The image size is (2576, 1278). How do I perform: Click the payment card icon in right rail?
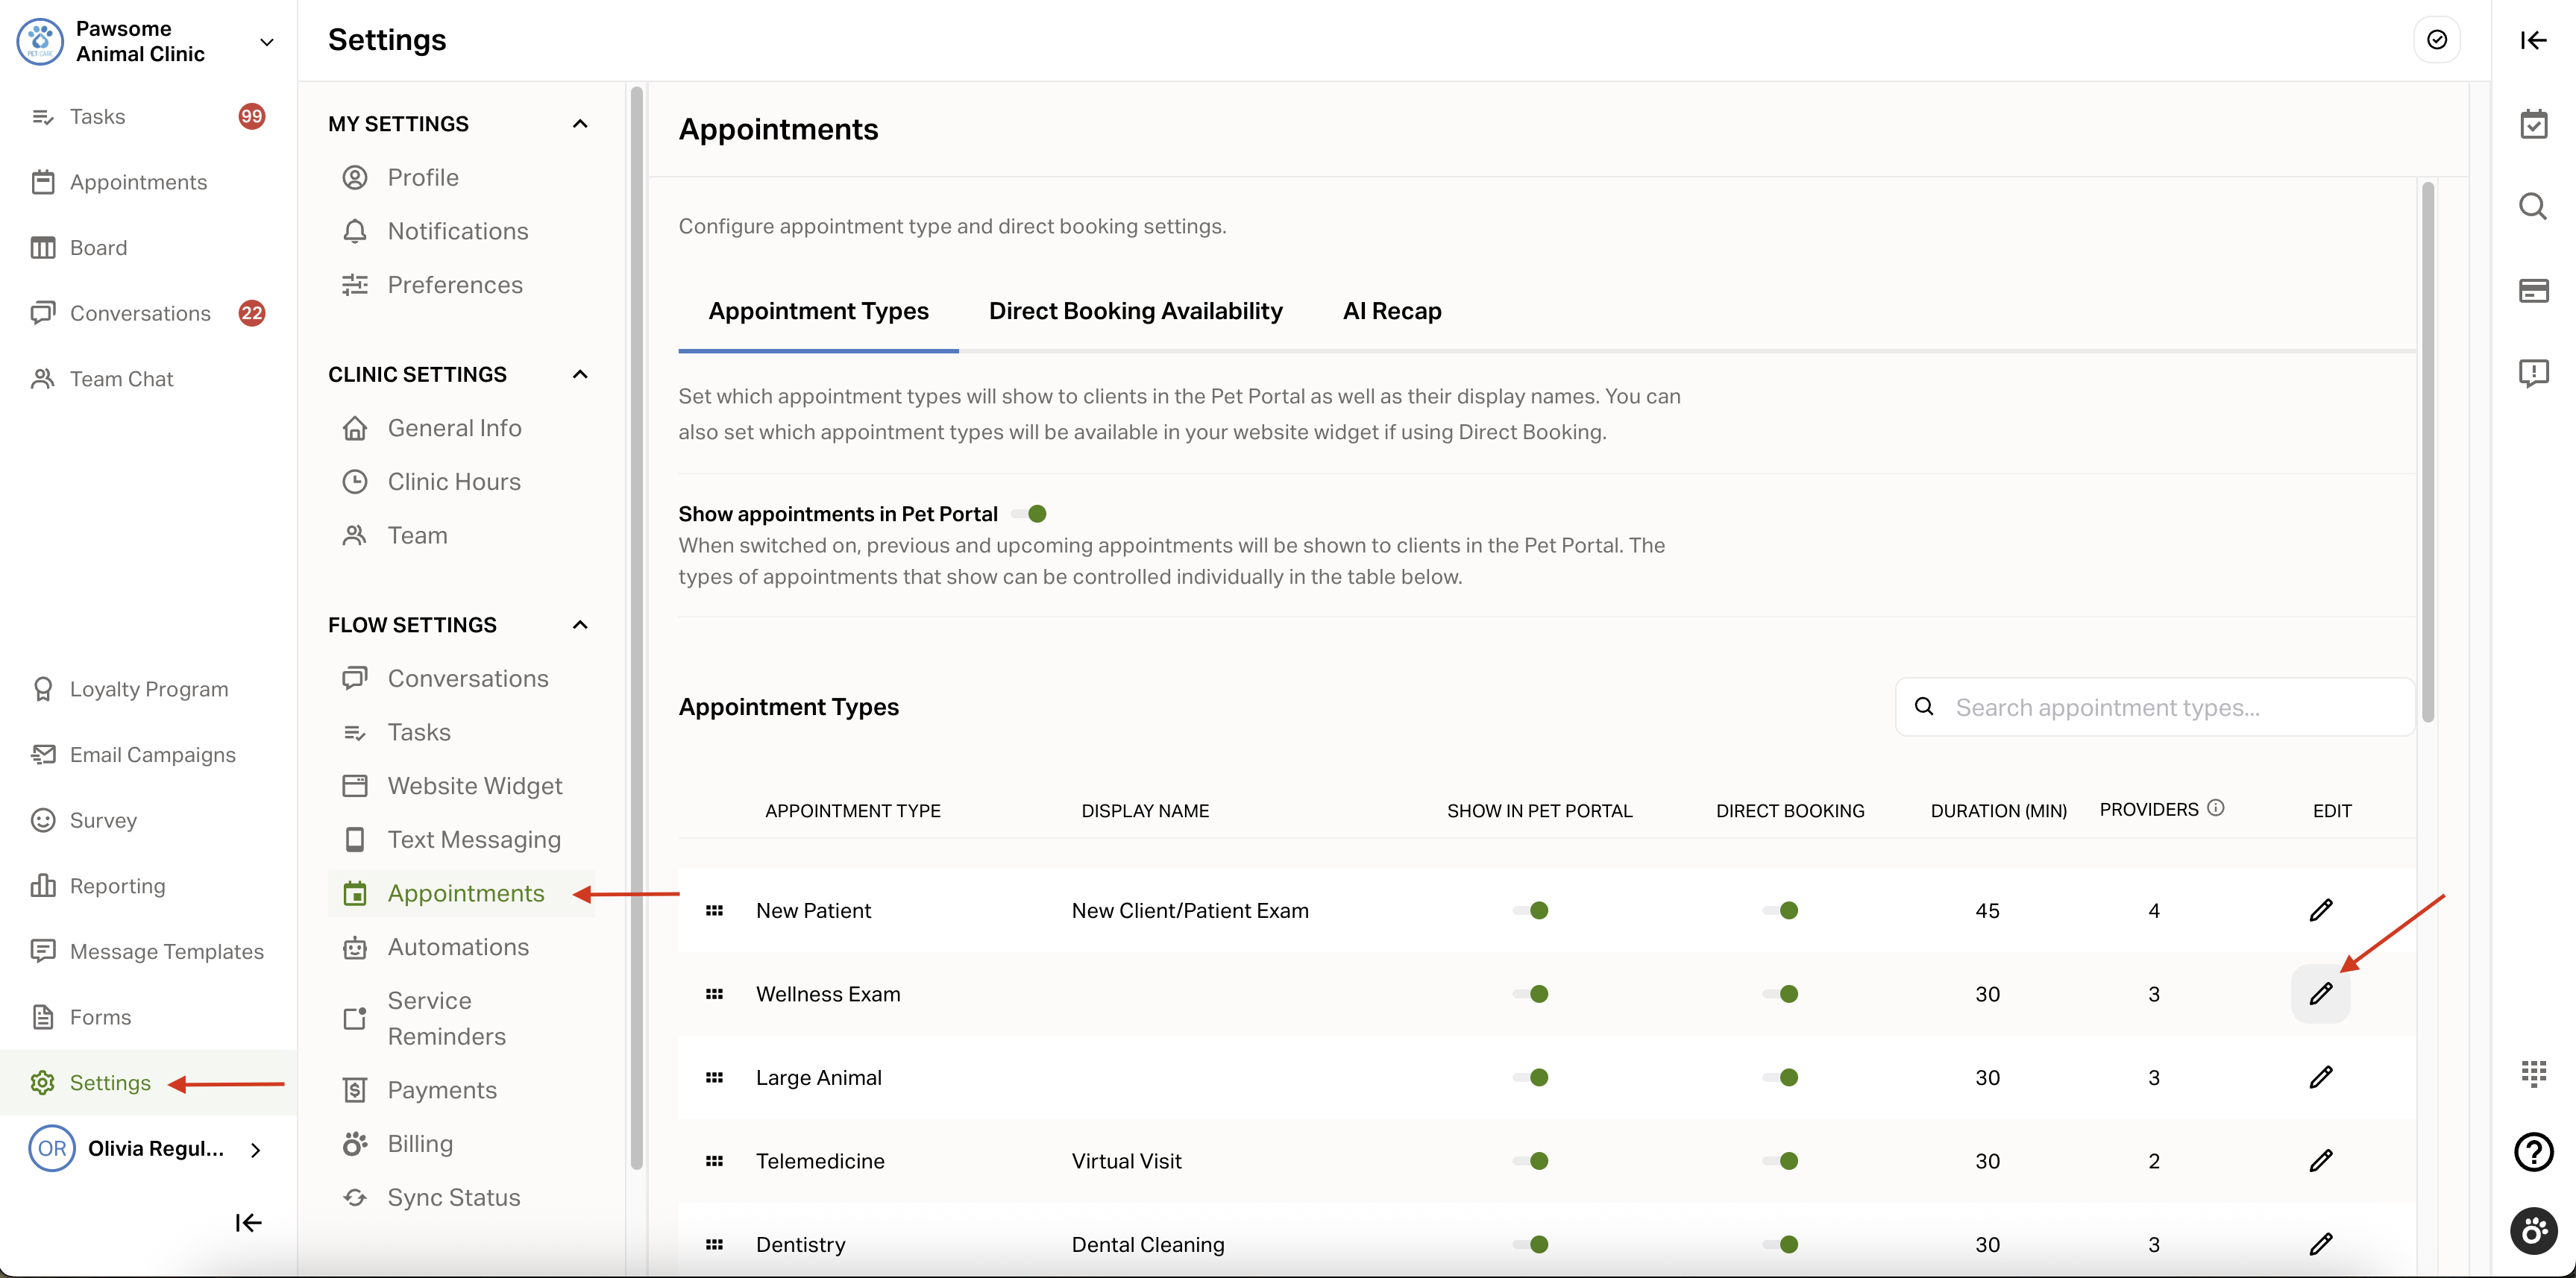(x=2533, y=291)
